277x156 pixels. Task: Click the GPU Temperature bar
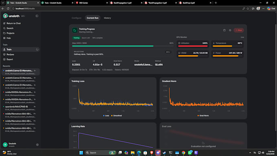coord(227,46)
